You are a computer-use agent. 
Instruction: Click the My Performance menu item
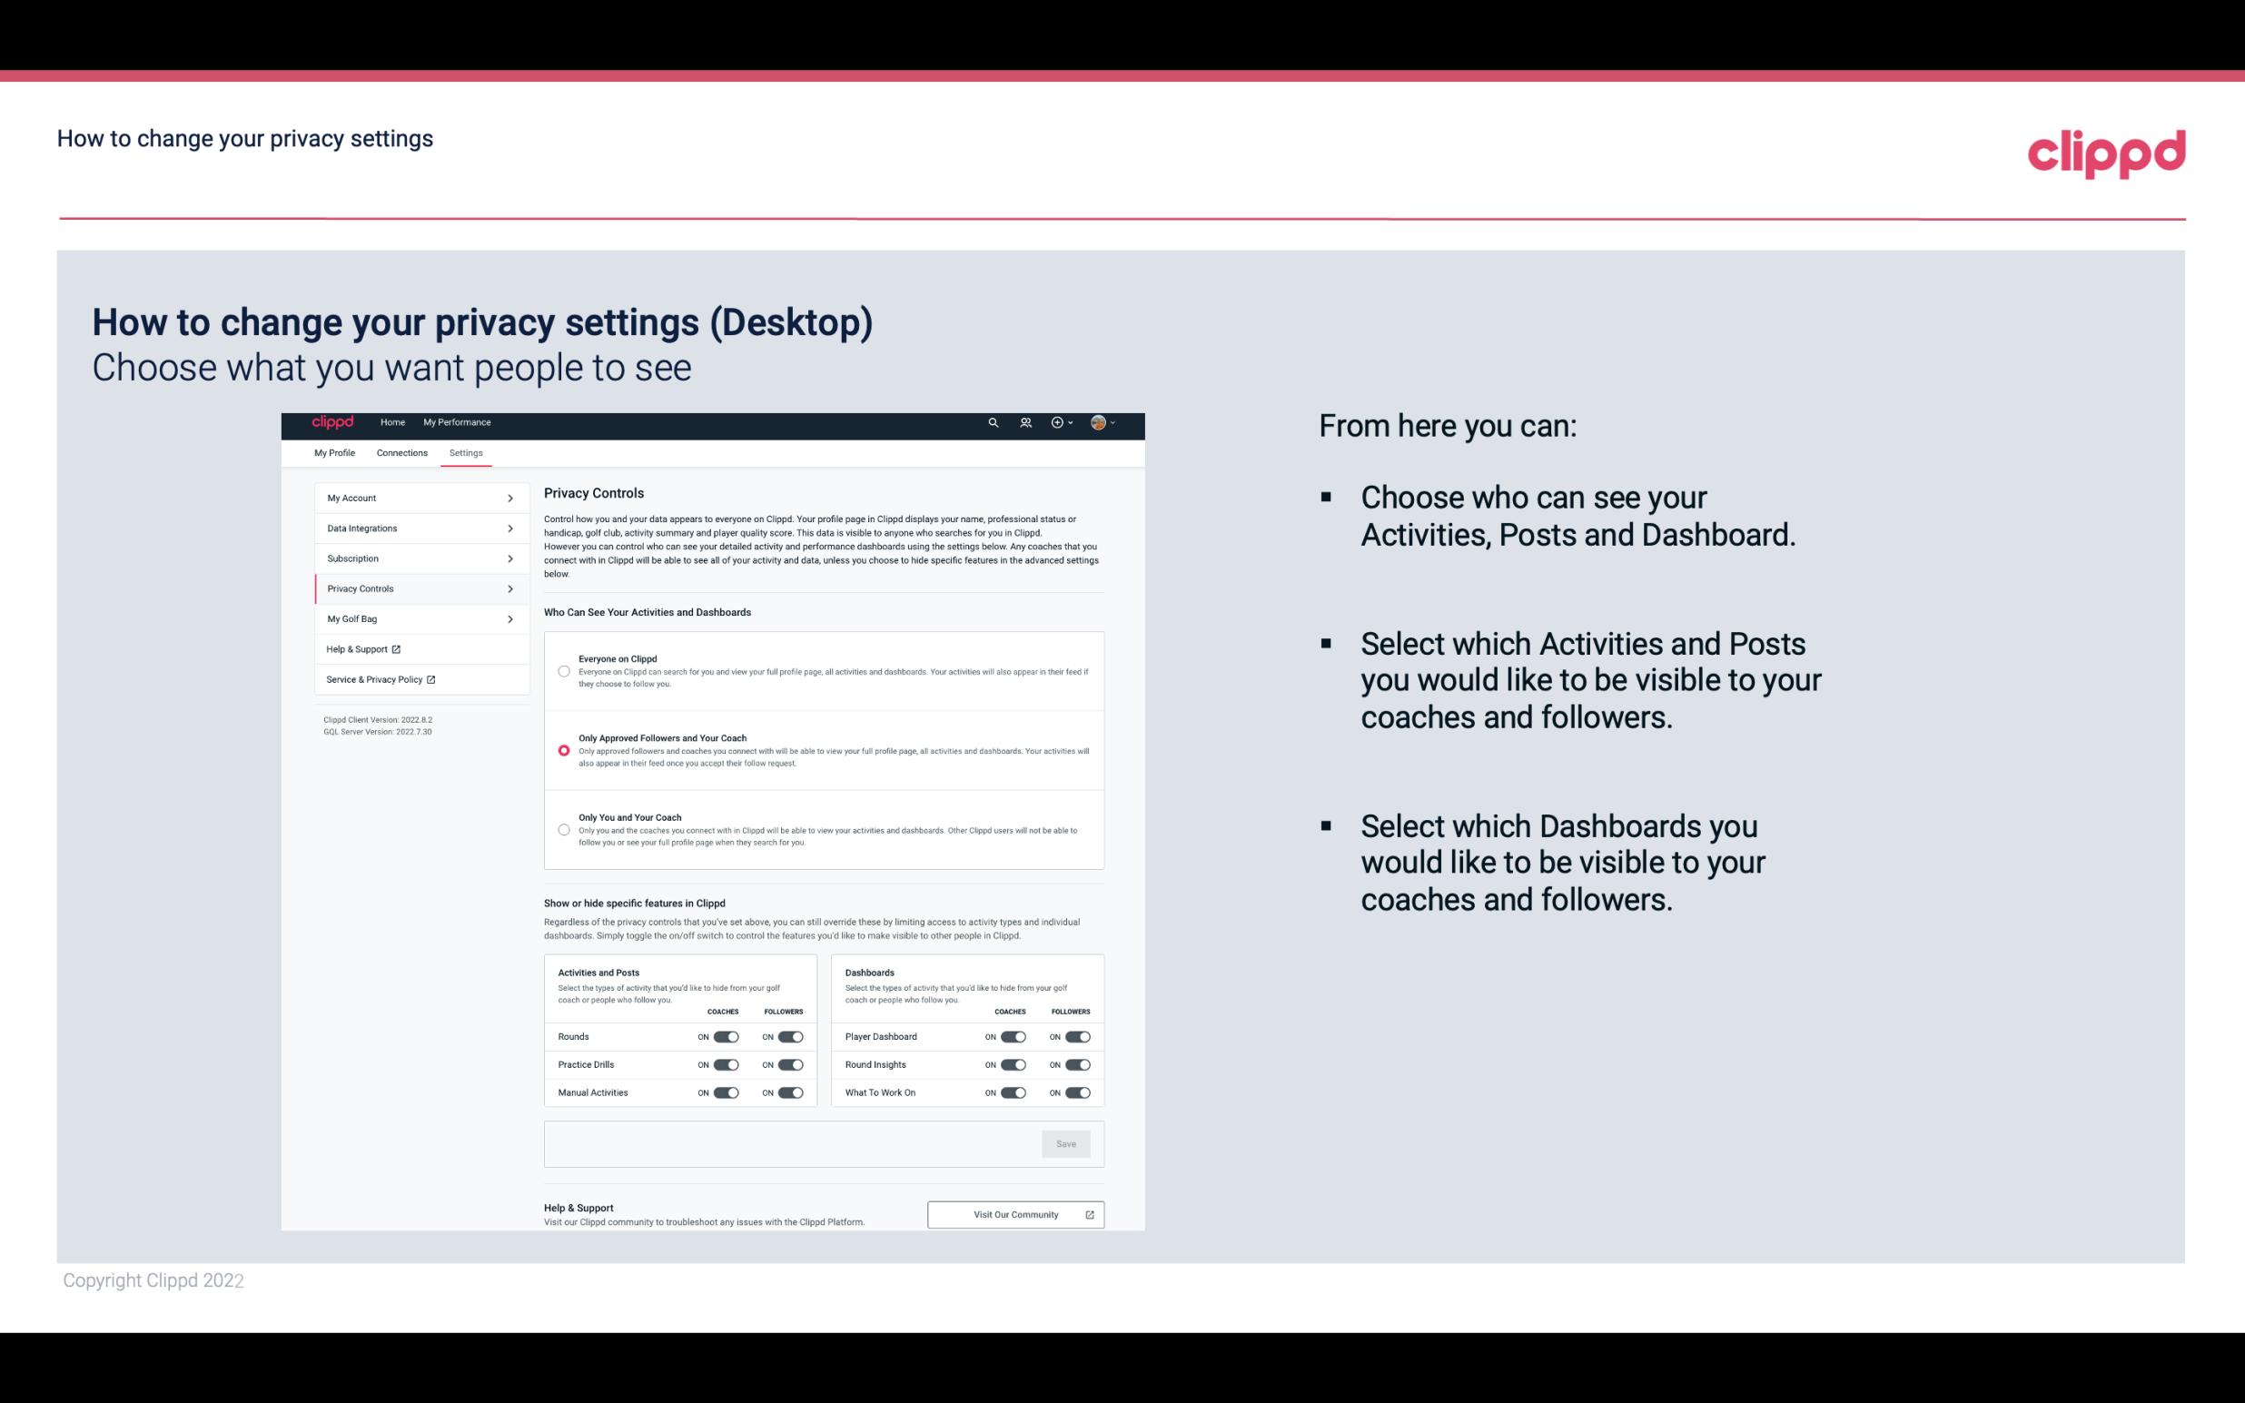(x=458, y=422)
